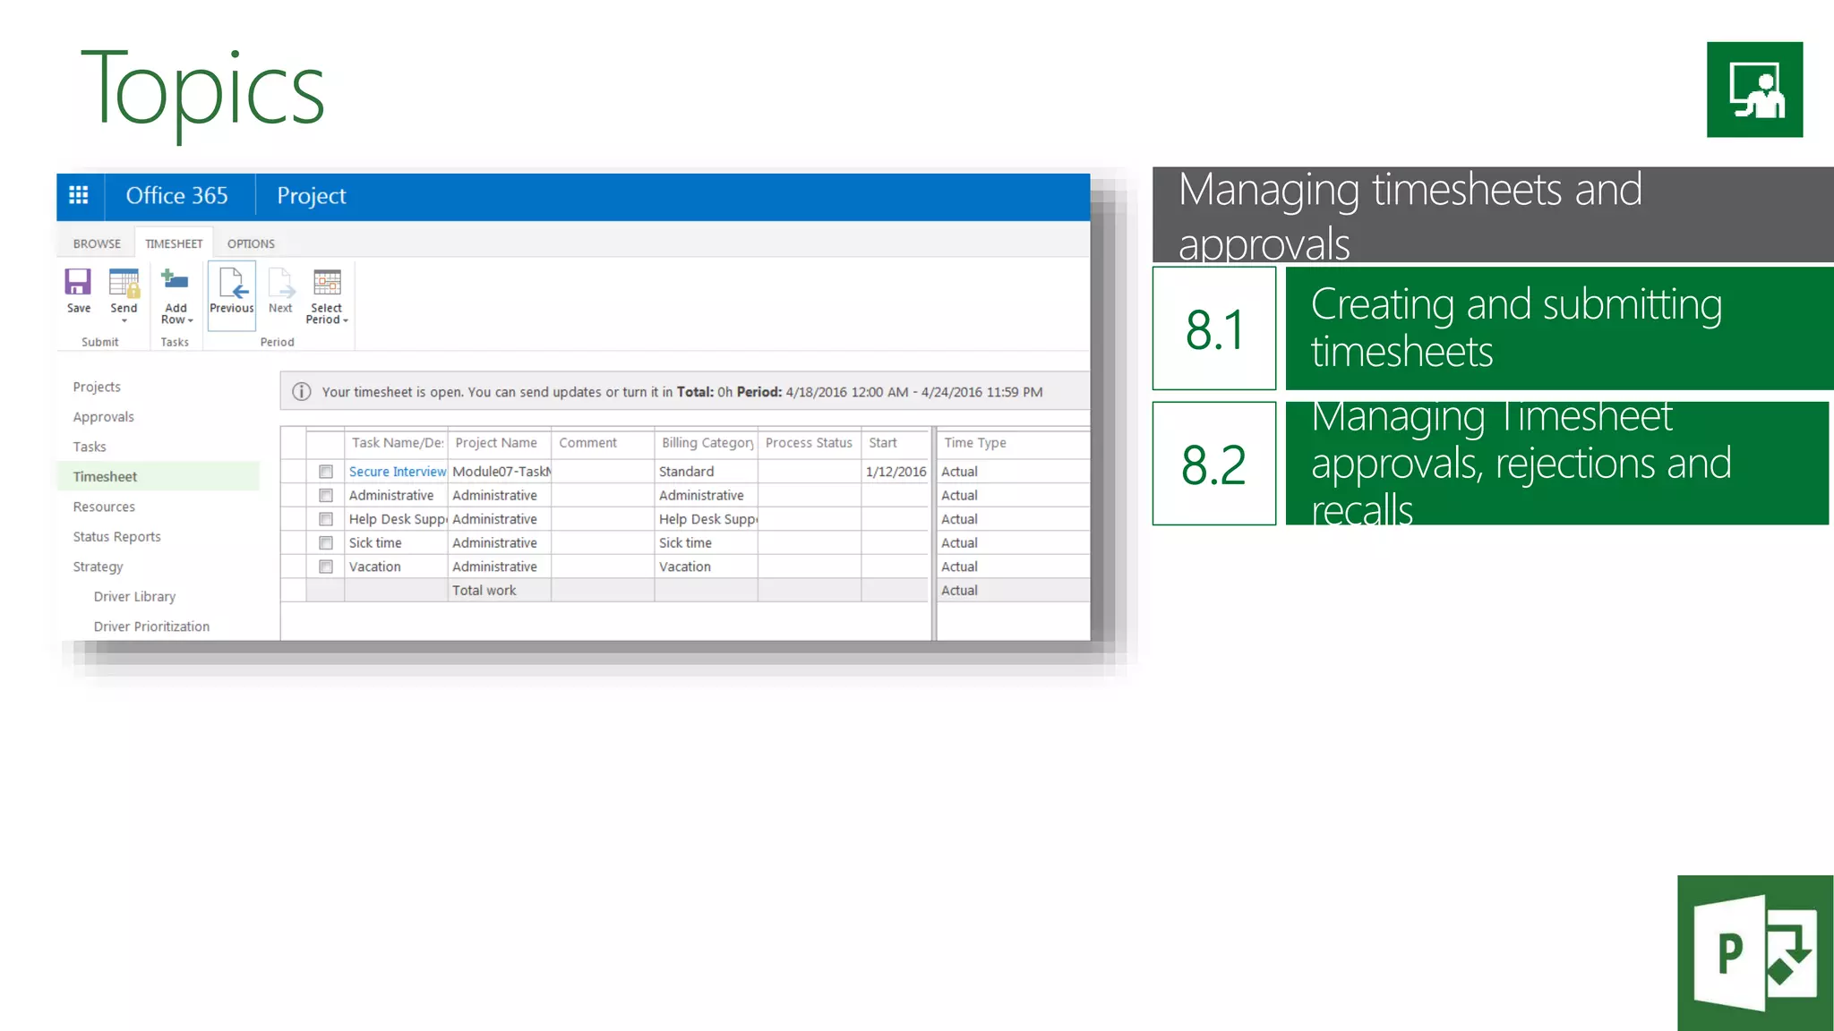Expand the Add Row dropdown arrow
Image resolution: width=1834 pixels, height=1031 pixels.
[x=191, y=320]
